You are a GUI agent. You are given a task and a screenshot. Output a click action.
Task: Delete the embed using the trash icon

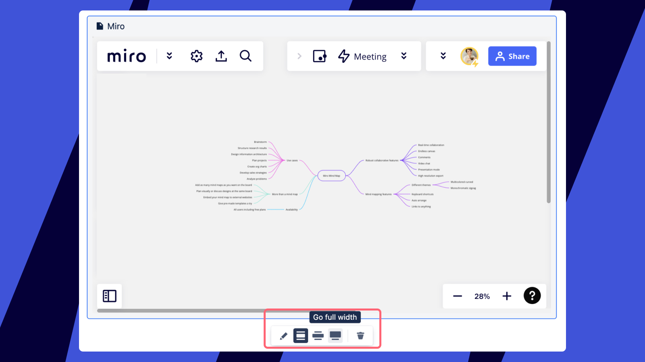coord(360,335)
